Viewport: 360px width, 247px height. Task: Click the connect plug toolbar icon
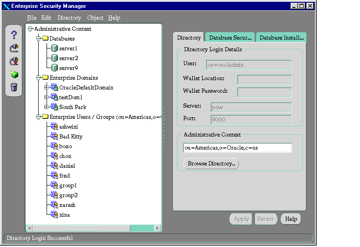point(14,48)
